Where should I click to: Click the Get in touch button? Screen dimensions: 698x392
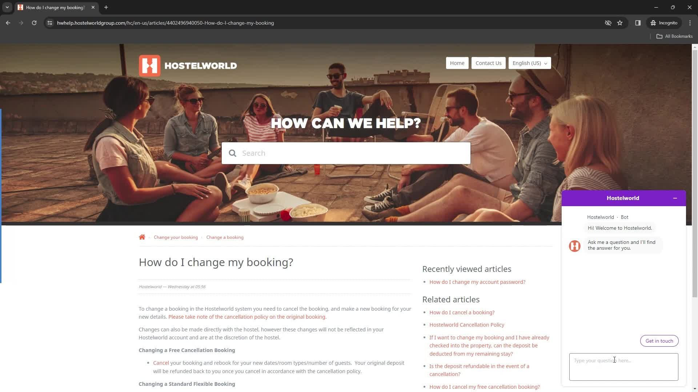(659, 341)
